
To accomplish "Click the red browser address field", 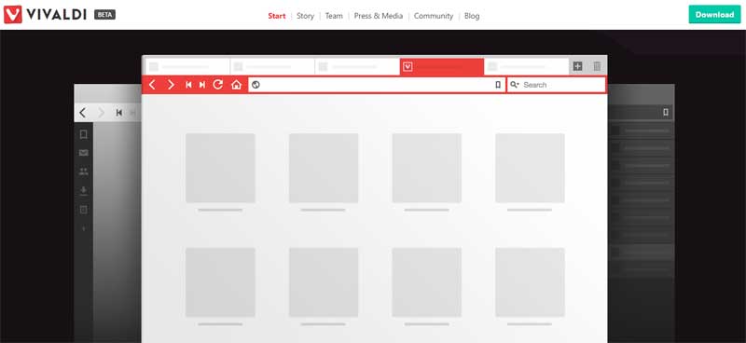I will tap(377, 85).
